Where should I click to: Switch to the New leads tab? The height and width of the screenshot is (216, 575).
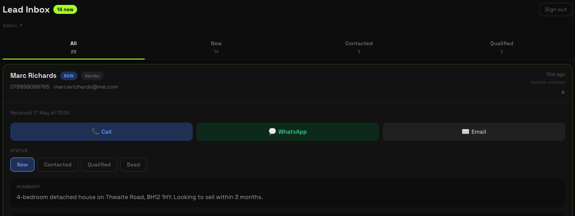click(216, 47)
